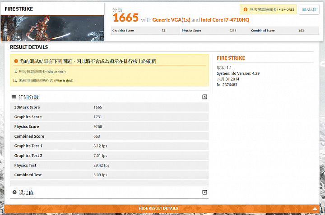Click the 分數 score label
Screen dimensions: 325x215
tap(117, 10)
